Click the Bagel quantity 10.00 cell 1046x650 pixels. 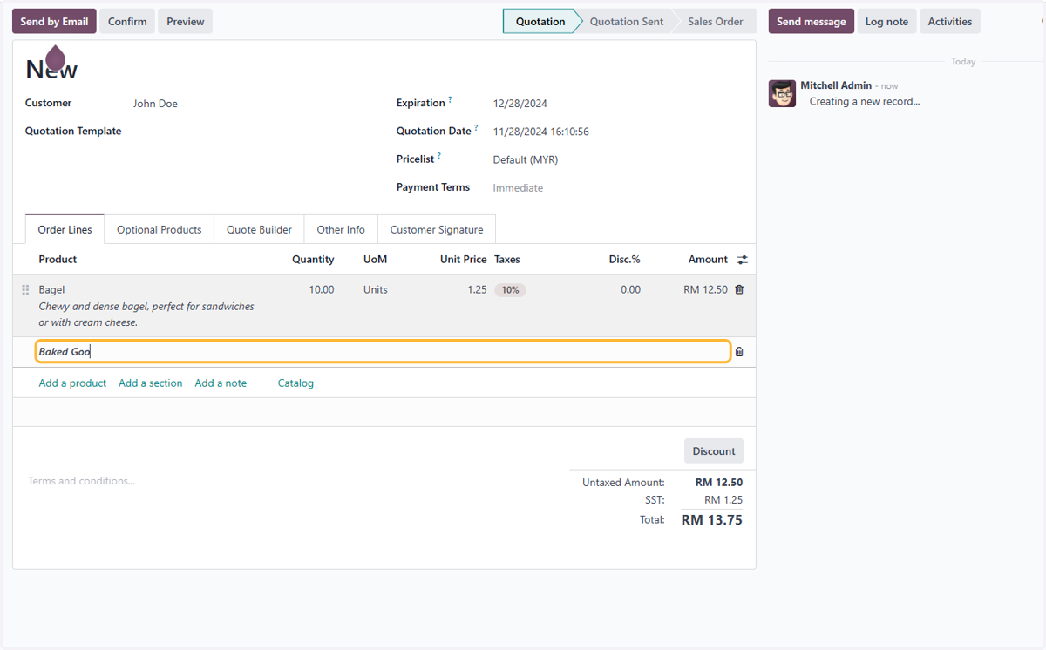[322, 289]
